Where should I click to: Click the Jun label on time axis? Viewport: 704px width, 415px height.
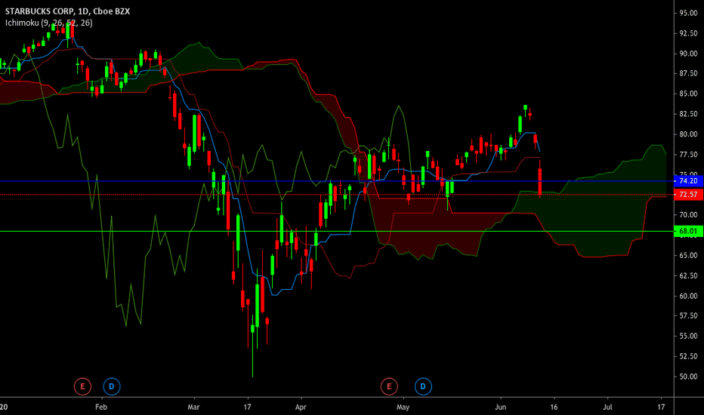(x=500, y=407)
